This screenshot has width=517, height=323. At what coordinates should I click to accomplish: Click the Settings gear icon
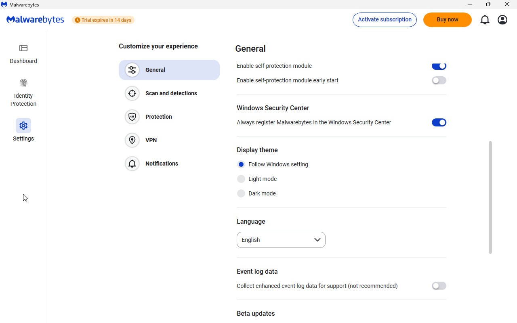click(x=23, y=126)
